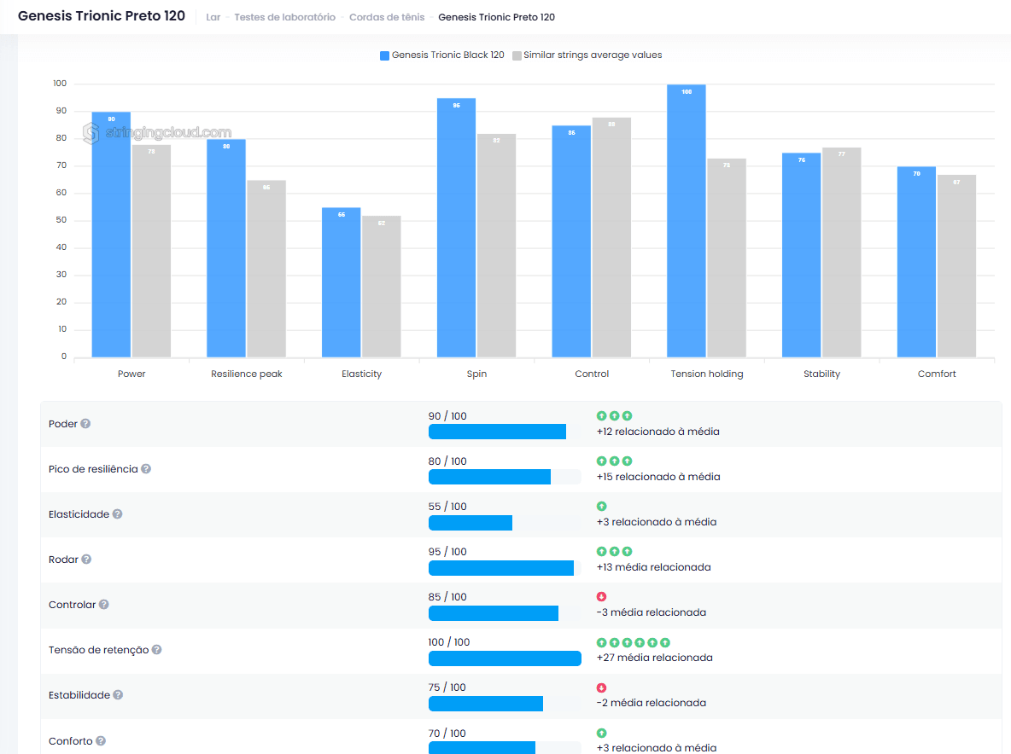The width and height of the screenshot is (1011, 754).
Task: Toggle Similar strings average values legend
Action: [x=587, y=55]
